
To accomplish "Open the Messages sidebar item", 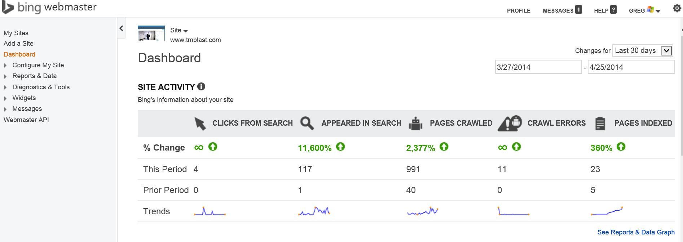I will (27, 109).
